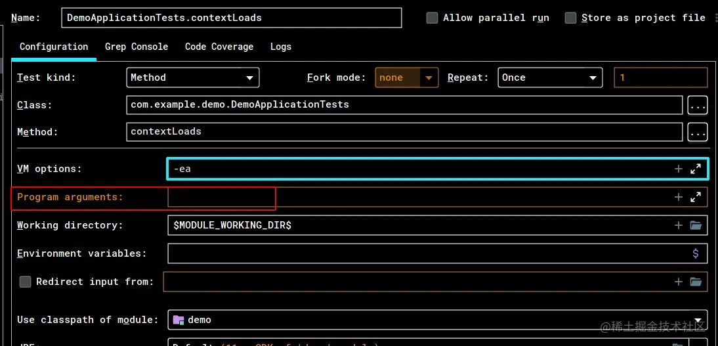
Task: Click the Class input field
Action: point(404,105)
